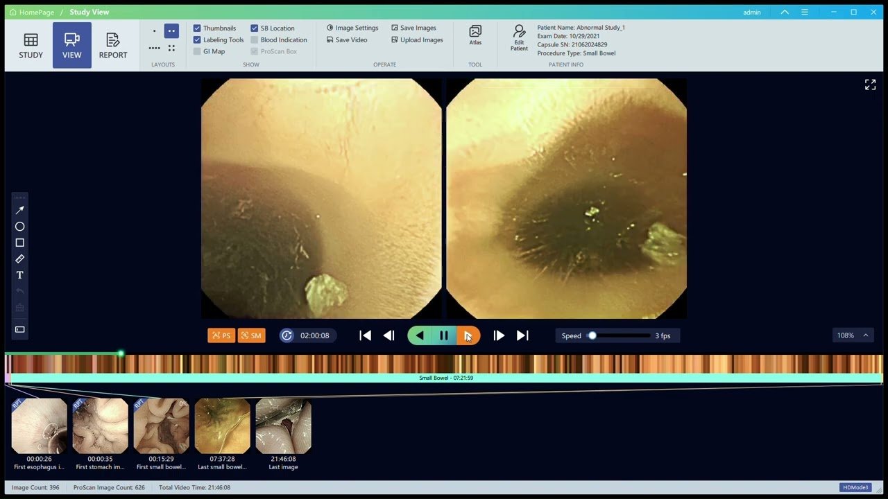Viewport: 888px width, 499px height.
Task: Uncheck the Thumbnails checkbox
Action: (197, 28)
